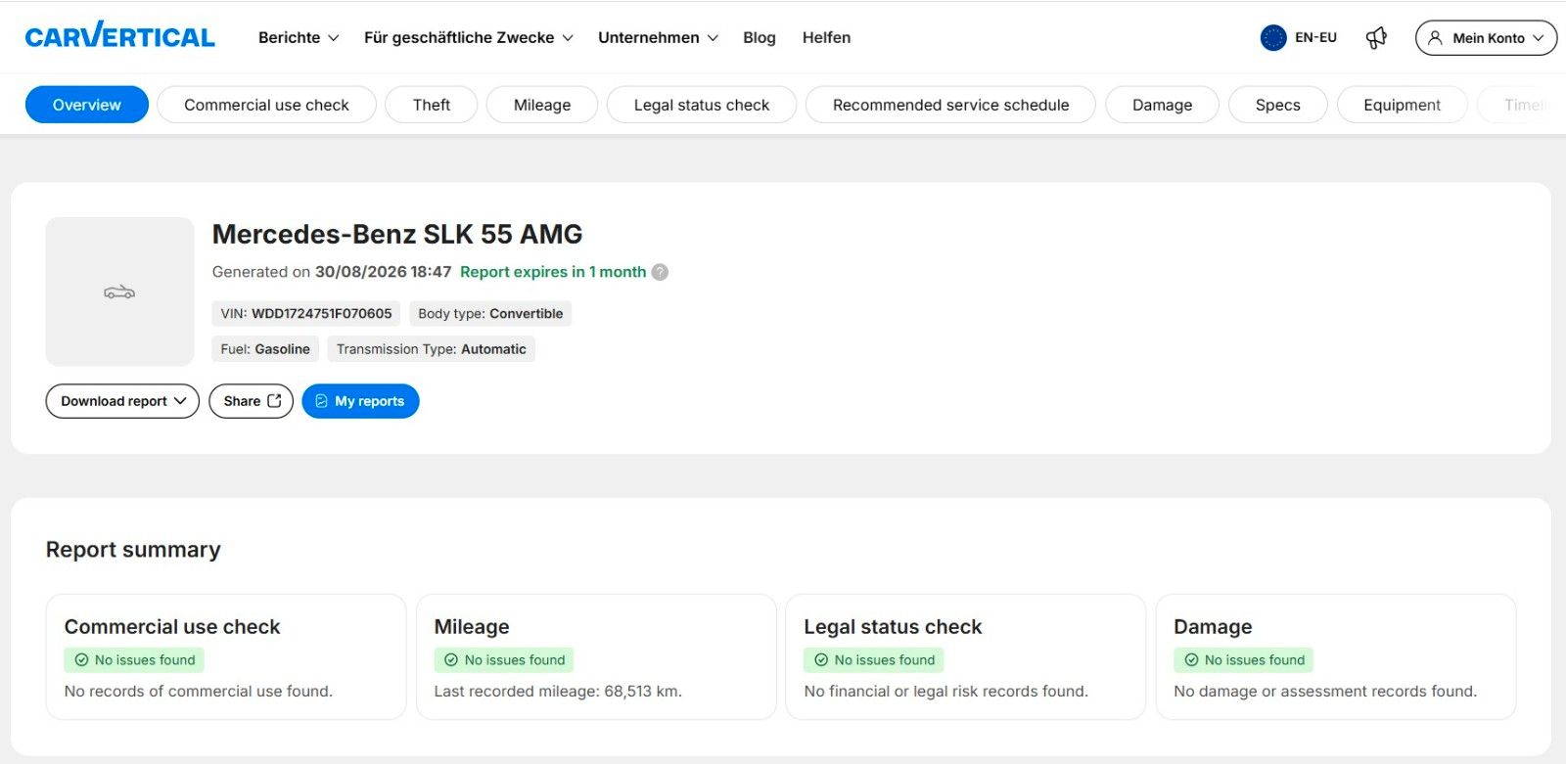
Task: Open the Recommended service schedule tab
Action: tap(950, 105)
